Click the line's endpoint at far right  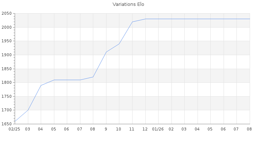(x=250, y=19)
